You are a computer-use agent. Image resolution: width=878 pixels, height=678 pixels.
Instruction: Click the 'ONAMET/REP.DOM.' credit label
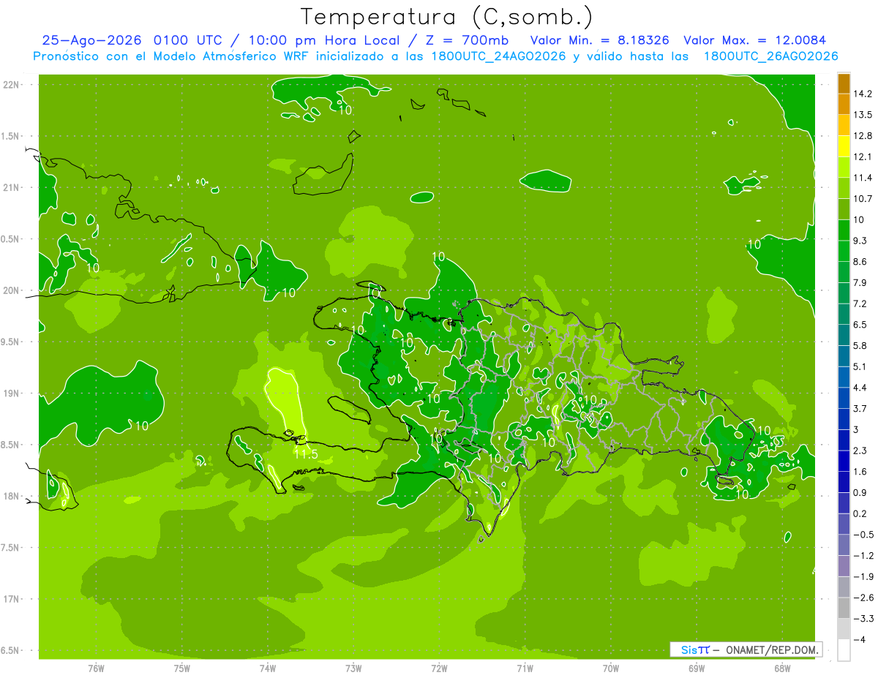[x=771, y=649]
